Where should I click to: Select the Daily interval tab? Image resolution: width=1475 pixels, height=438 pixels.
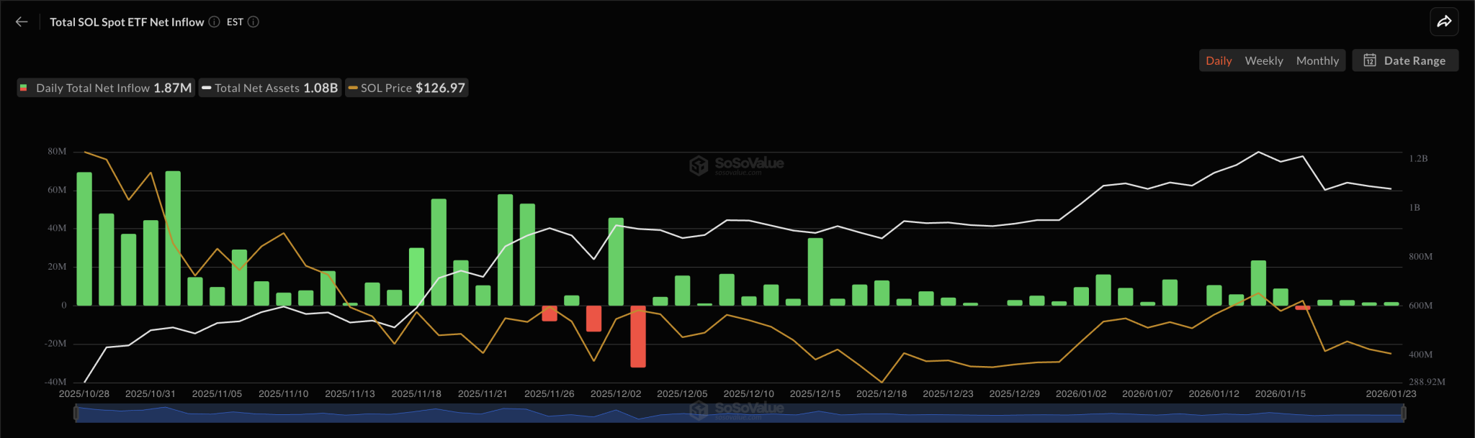pos(1219,60)
